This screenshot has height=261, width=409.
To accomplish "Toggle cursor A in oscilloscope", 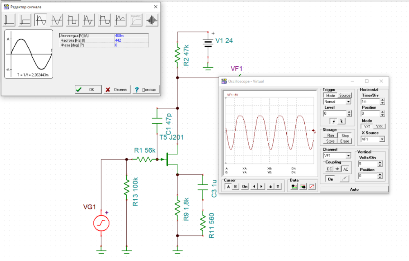I will (228, 187).
